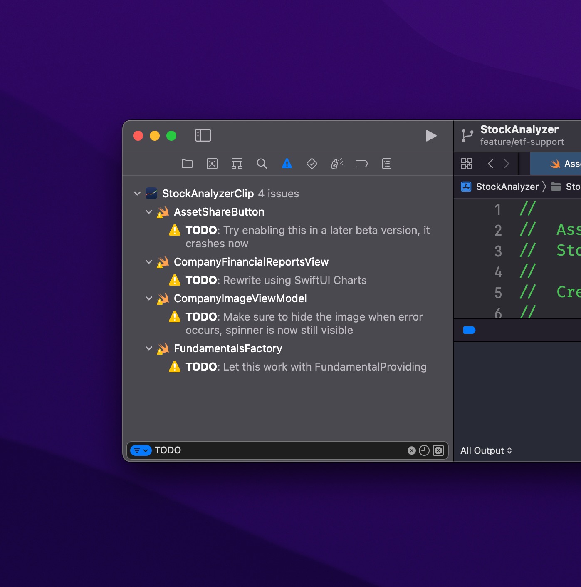Screen dimensions: 581x587
Task: Open the Project navigator folder icon
Action: click(x=187, y=164)
